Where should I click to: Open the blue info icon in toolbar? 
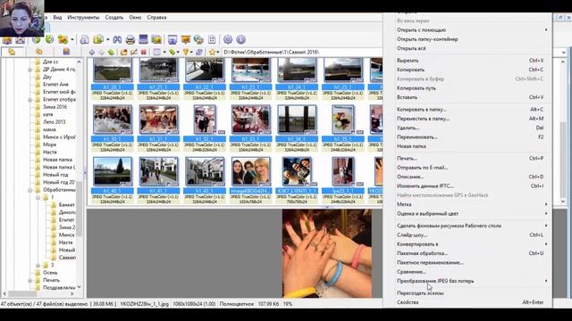click(x=240, y=39)
